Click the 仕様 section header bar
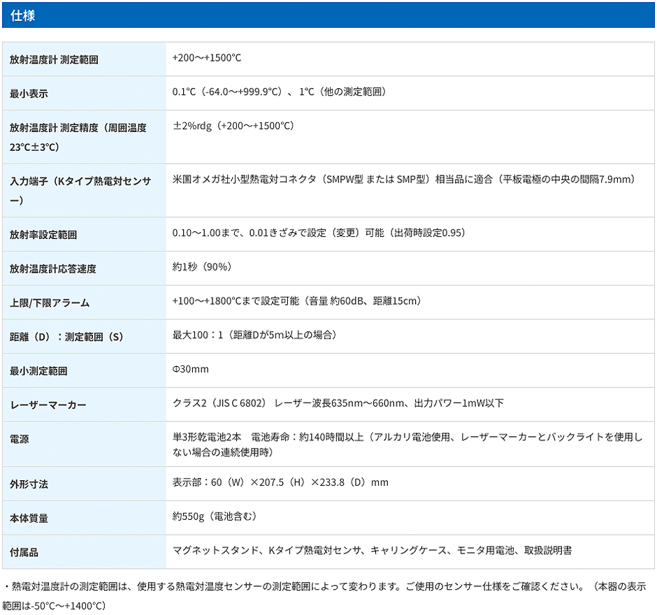The image size is (657, 615). point(328,15)
